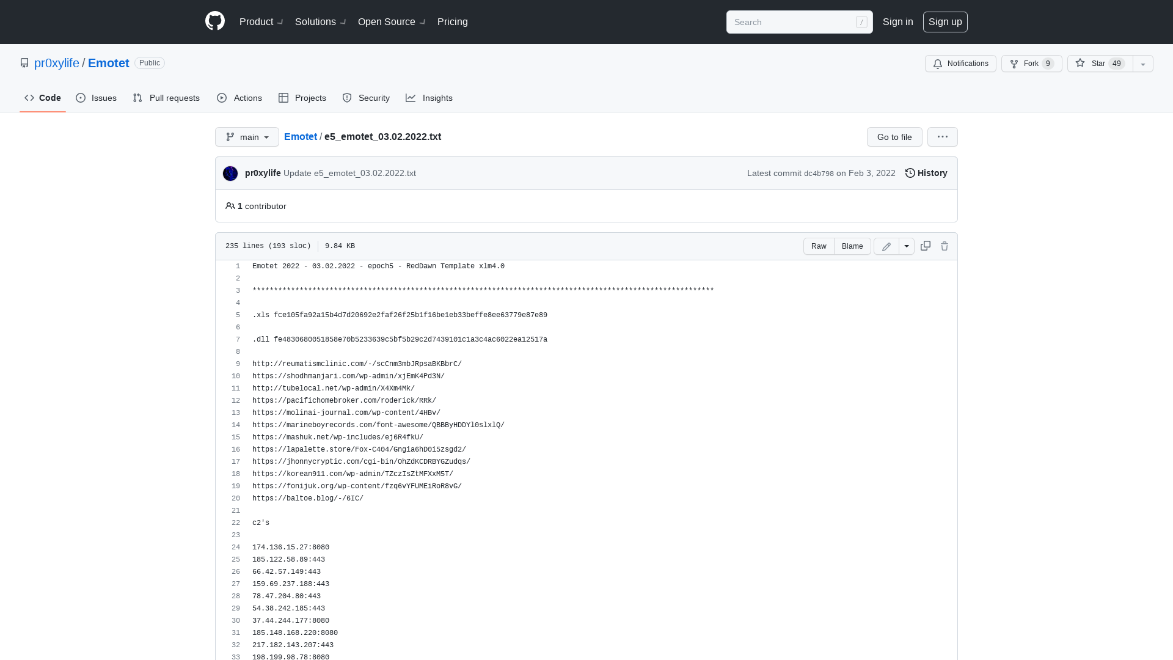The image size is (1173, 660).
Task: Open edit options dropdown arrow
Action: click(907, 246)
